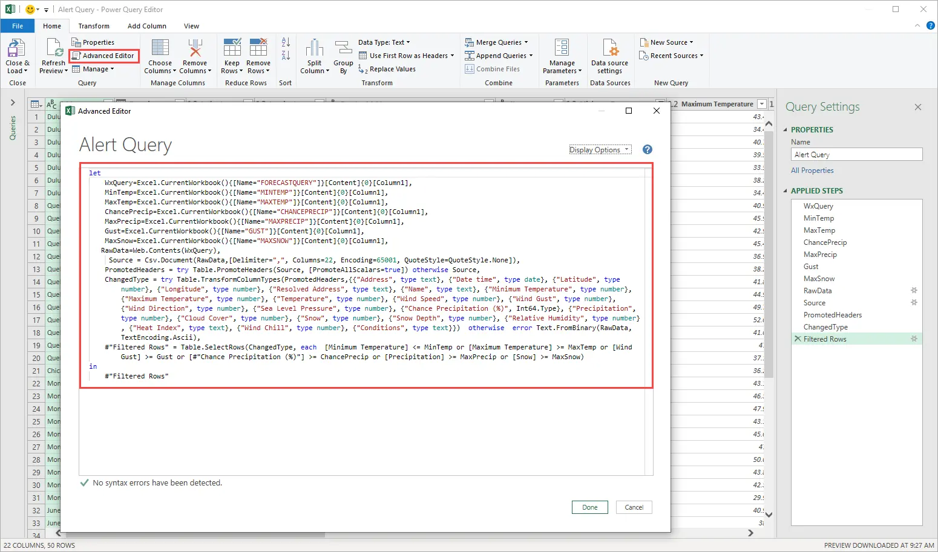The height and width of the screenshot is (552, 938).
Task: Open the Display Options dropdown
Action: click(x=600, y=149)
